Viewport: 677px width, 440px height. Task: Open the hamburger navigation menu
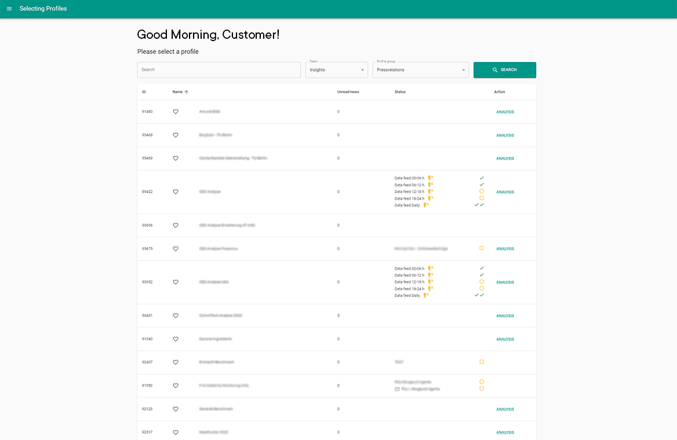(9, 9)
